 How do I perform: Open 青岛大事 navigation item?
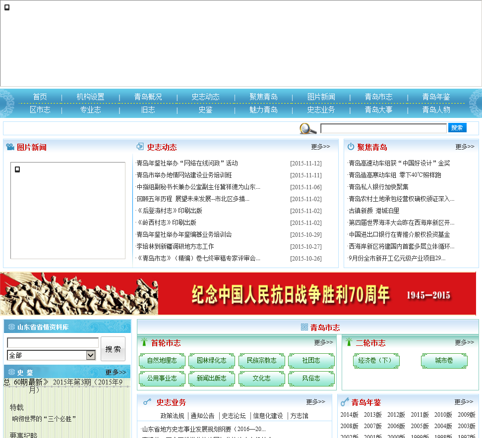coord(378,109)
